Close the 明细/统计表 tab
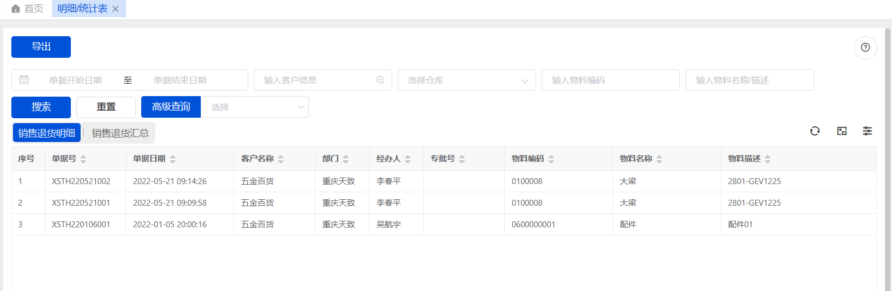The image size is (892, 291). pos(115,9)
